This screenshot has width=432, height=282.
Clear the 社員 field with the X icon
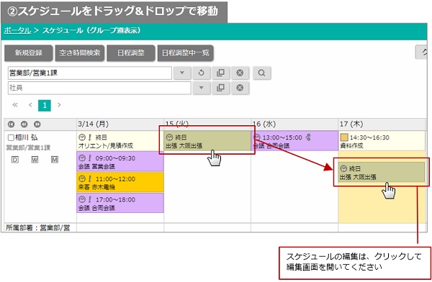(240, 88)
